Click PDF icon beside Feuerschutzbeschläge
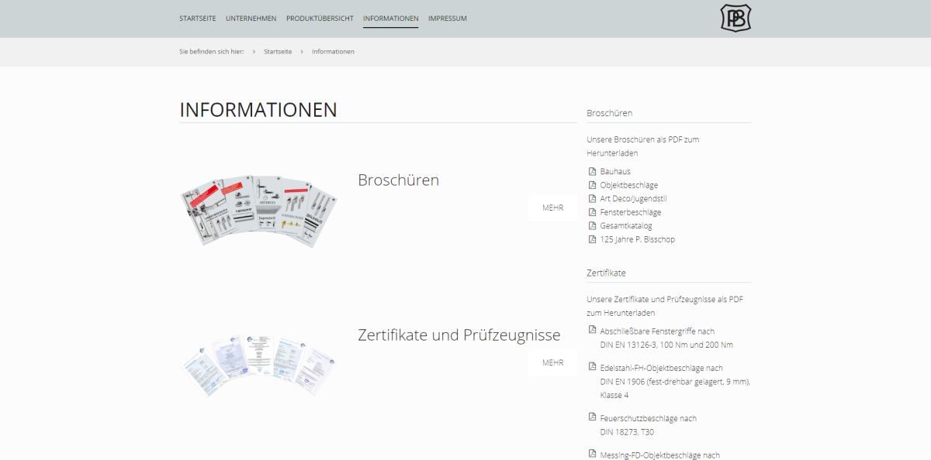931x460 pixels. tap(593, 417)
